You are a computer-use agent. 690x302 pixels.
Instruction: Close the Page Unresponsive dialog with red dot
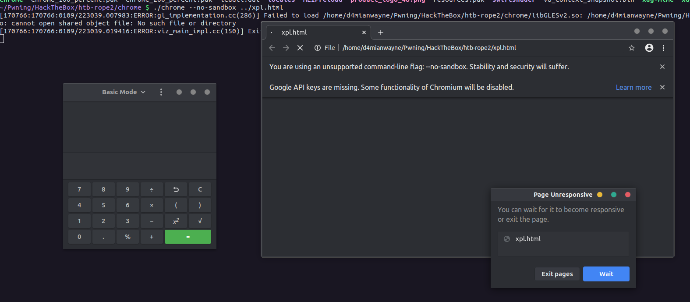coord(628,195)
